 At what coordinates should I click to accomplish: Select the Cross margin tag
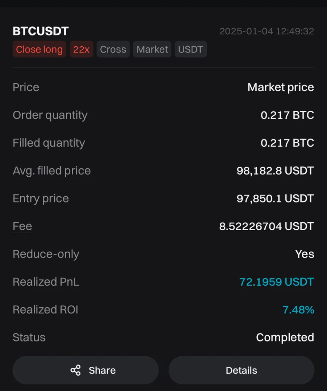(x=113, y=49)
